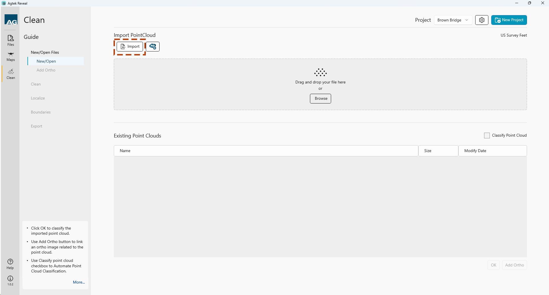
Task: Open the Brown Bridge project dropdown
Action: point(453,20)
